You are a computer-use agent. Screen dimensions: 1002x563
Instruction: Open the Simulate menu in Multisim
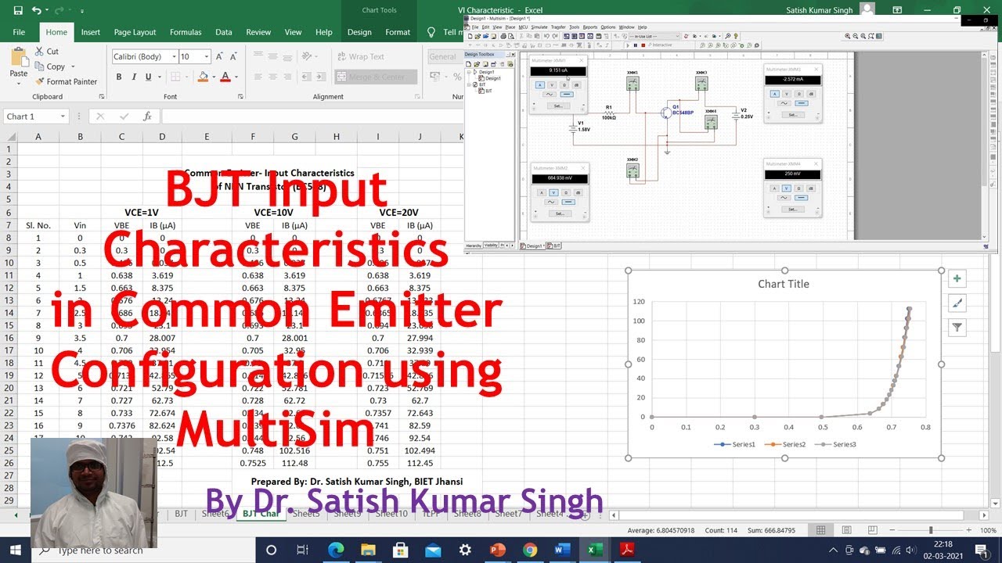coord(539,27)
